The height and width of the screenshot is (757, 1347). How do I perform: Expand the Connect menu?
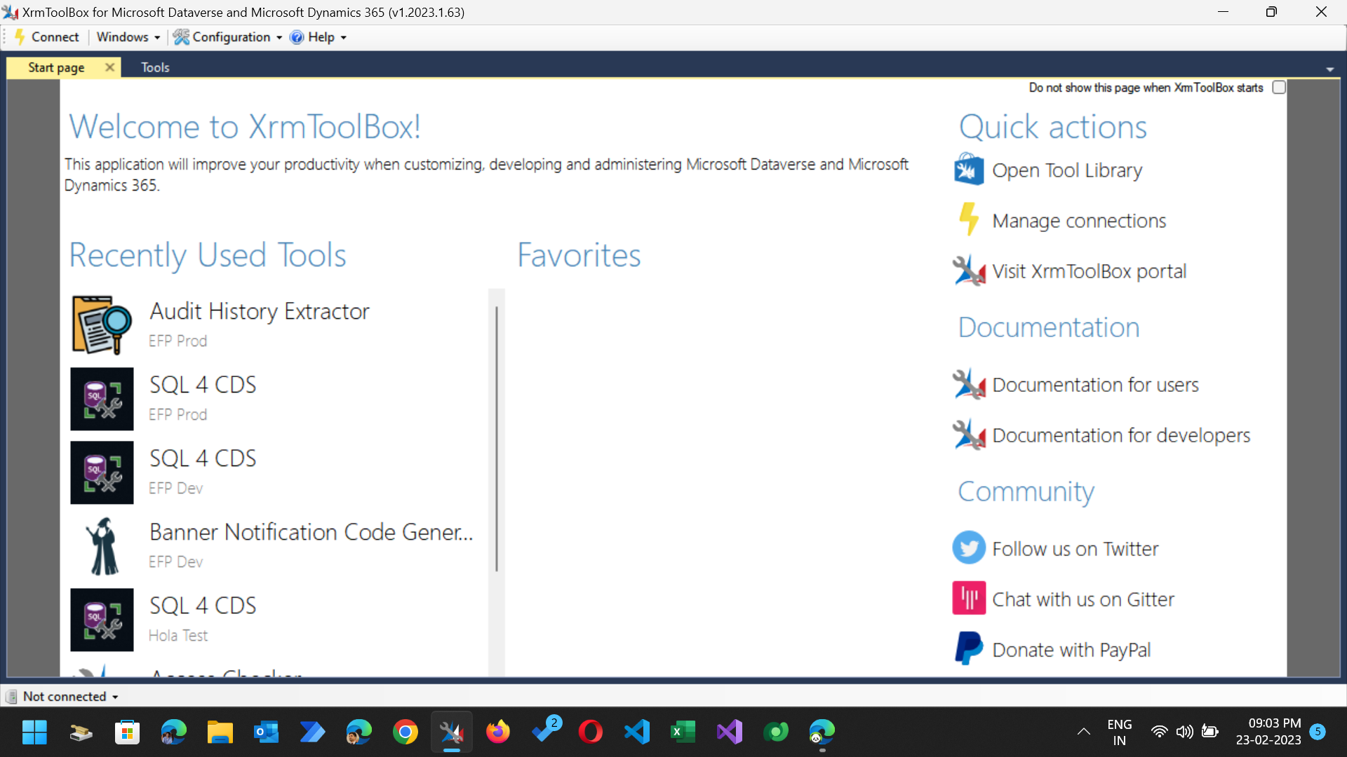(46, 37)
